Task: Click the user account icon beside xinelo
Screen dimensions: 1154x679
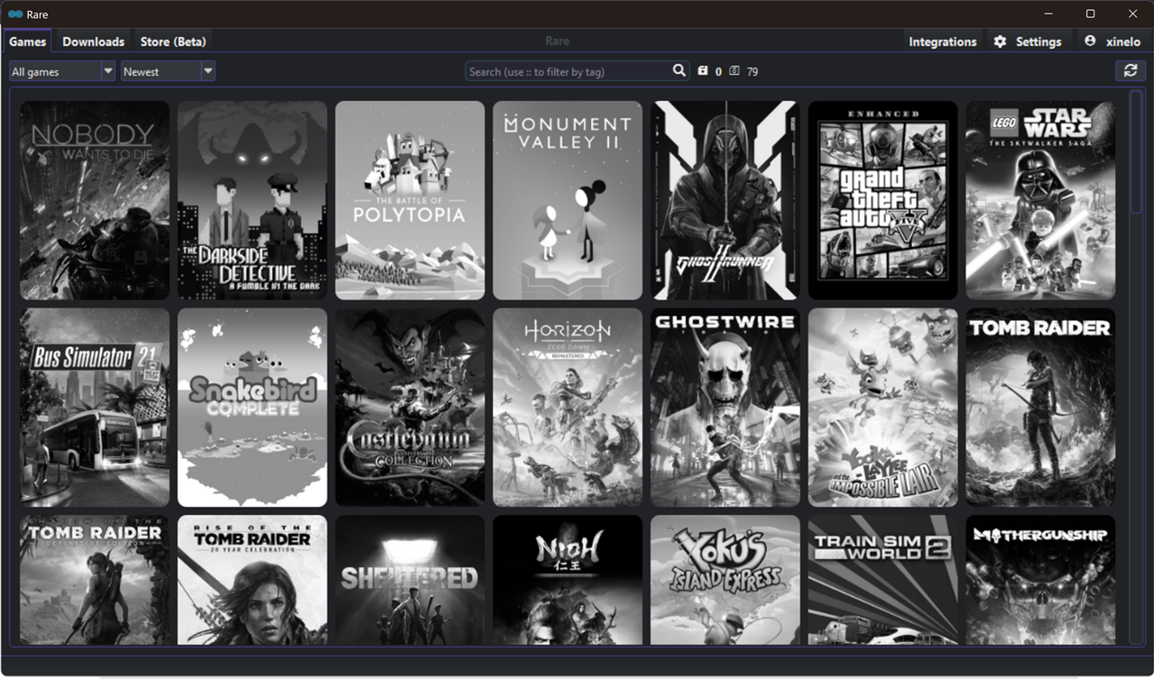Action: [x=1090, y=41]
